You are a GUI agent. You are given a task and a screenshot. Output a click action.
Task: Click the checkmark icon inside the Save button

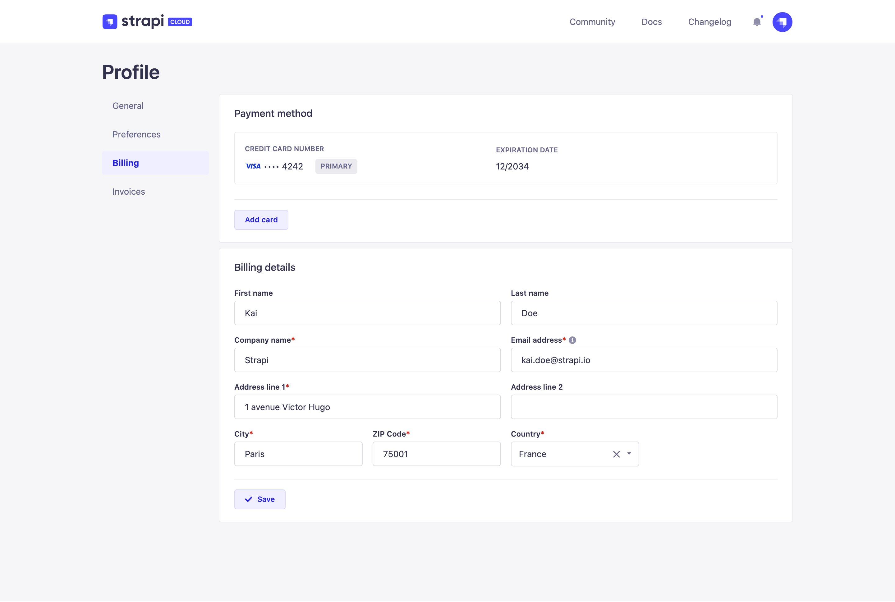pyautogui.click(x=249, y=499)
